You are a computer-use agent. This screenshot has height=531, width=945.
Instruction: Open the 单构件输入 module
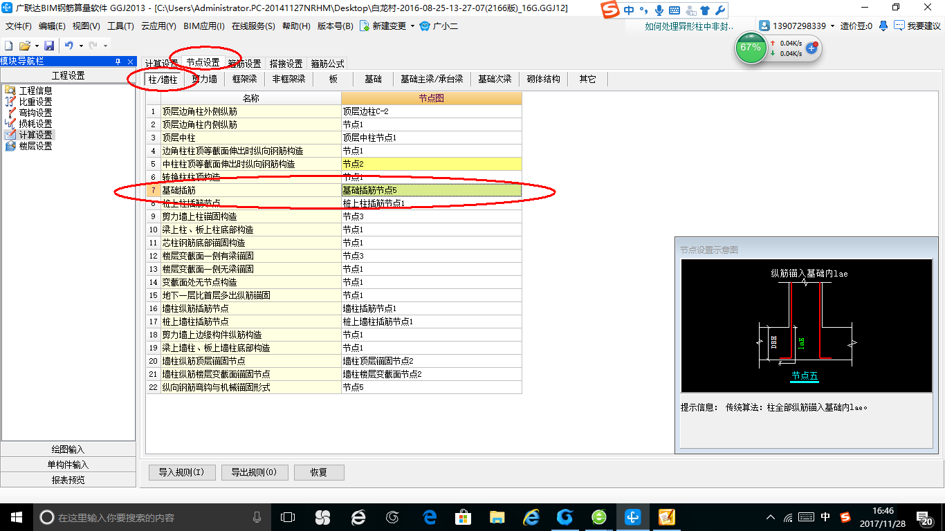pos(68,465)
